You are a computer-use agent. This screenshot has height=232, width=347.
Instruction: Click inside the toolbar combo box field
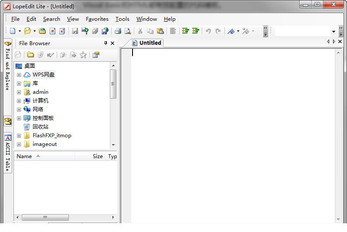click(303, 32)
